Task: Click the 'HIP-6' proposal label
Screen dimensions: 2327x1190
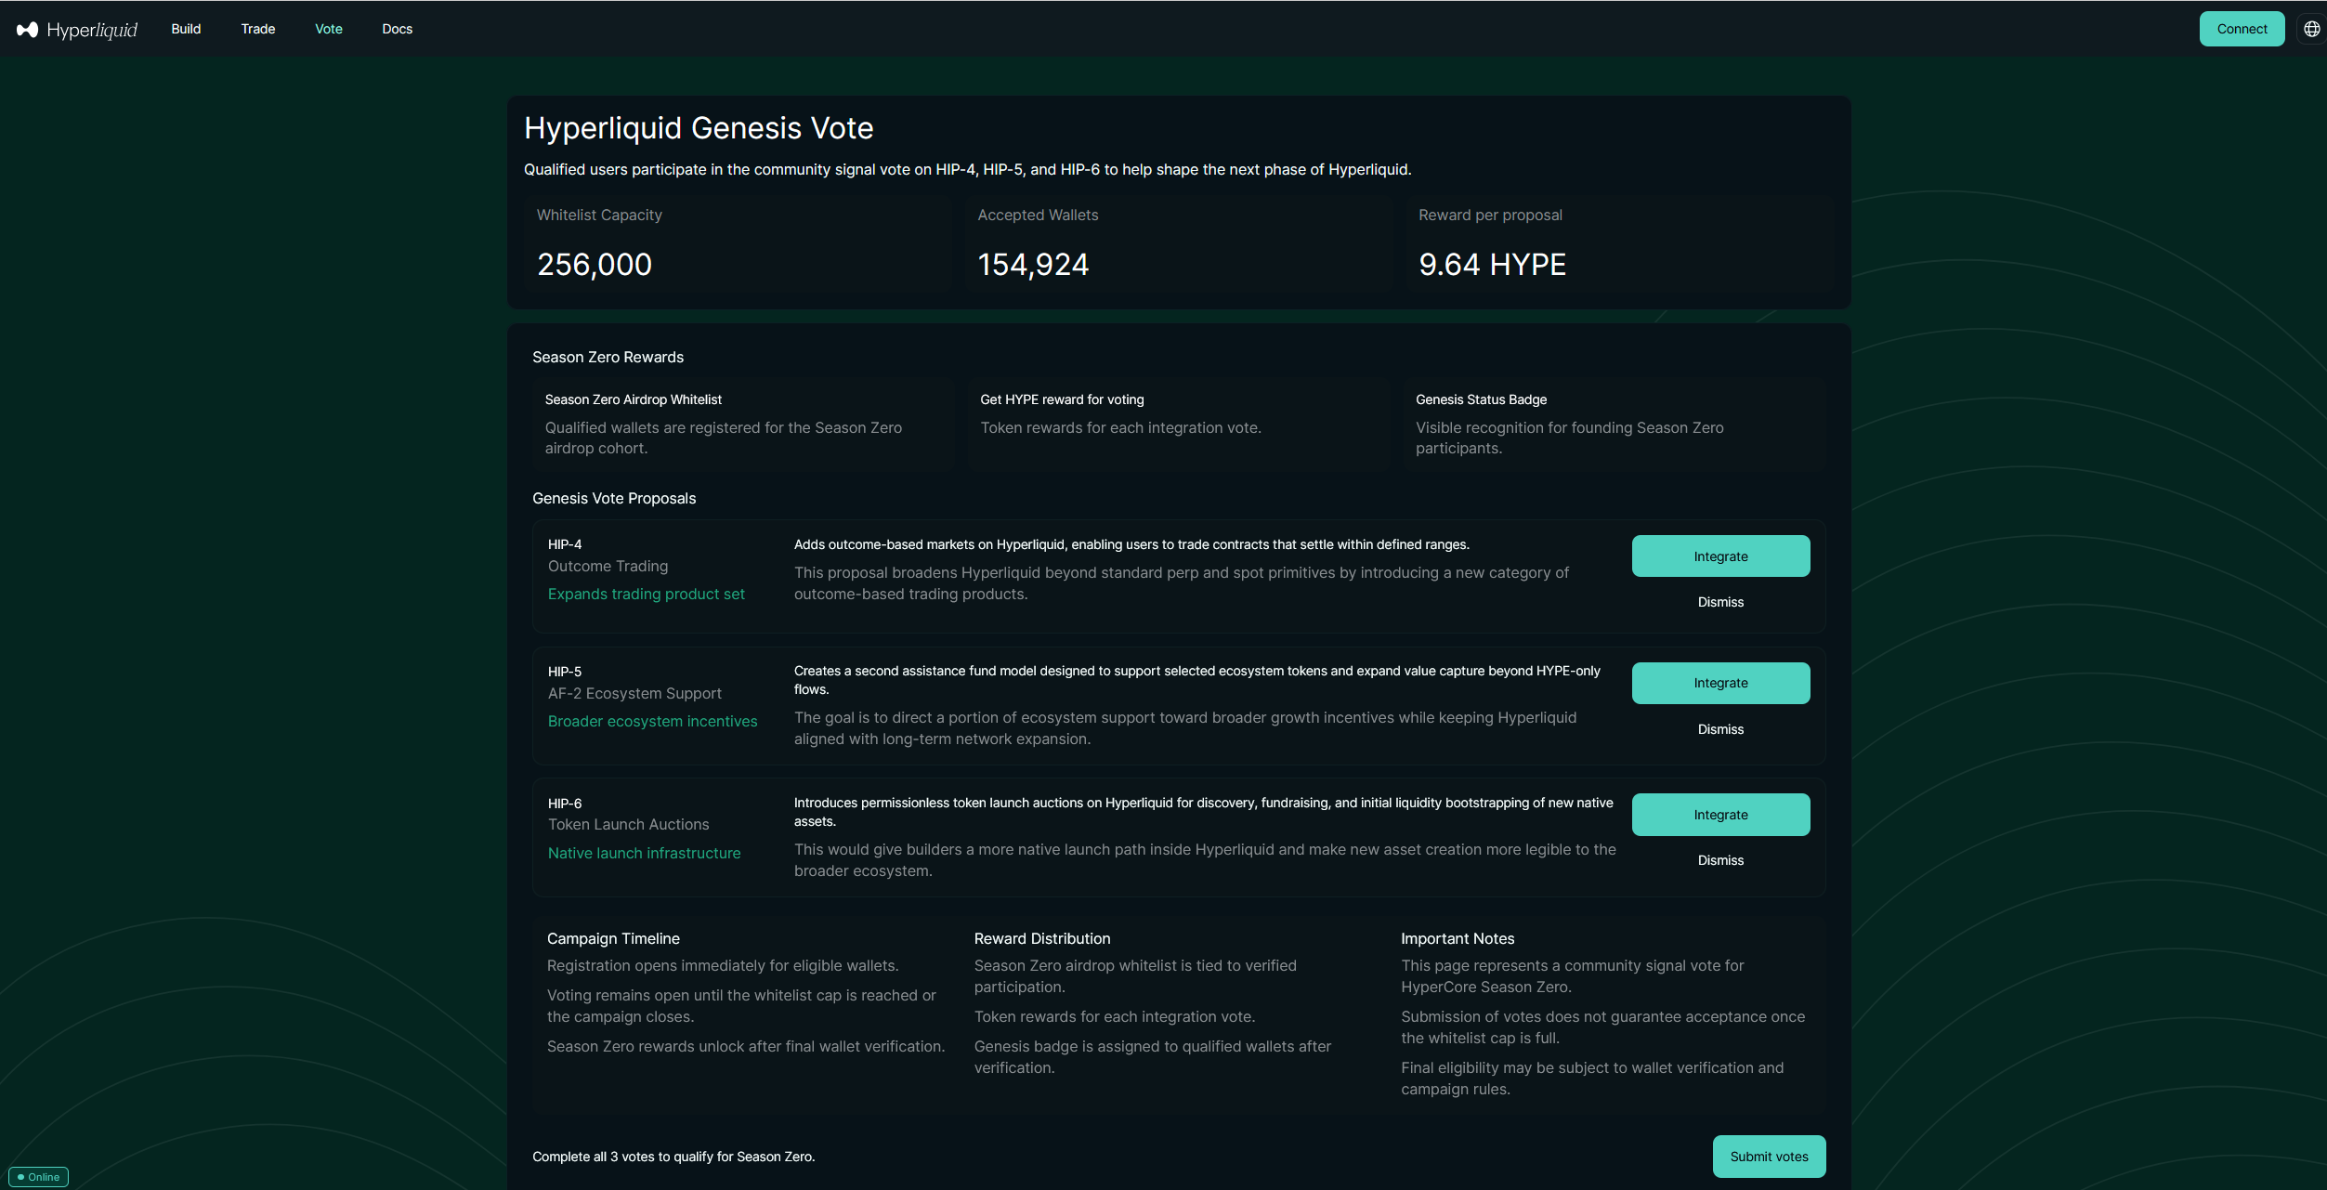Action: [x=565, y=804]
